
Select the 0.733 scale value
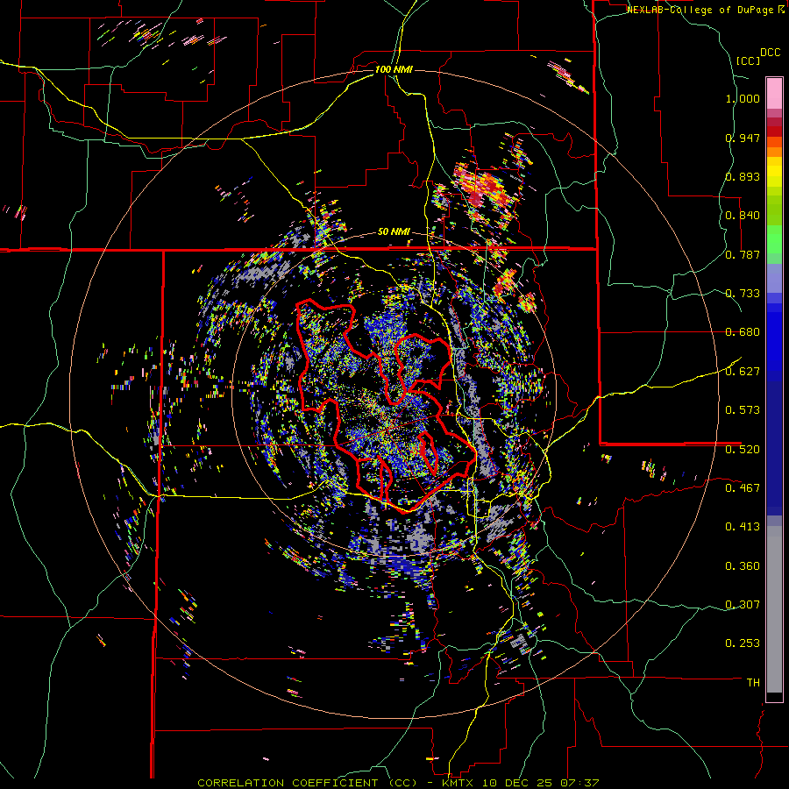(743, 294)
